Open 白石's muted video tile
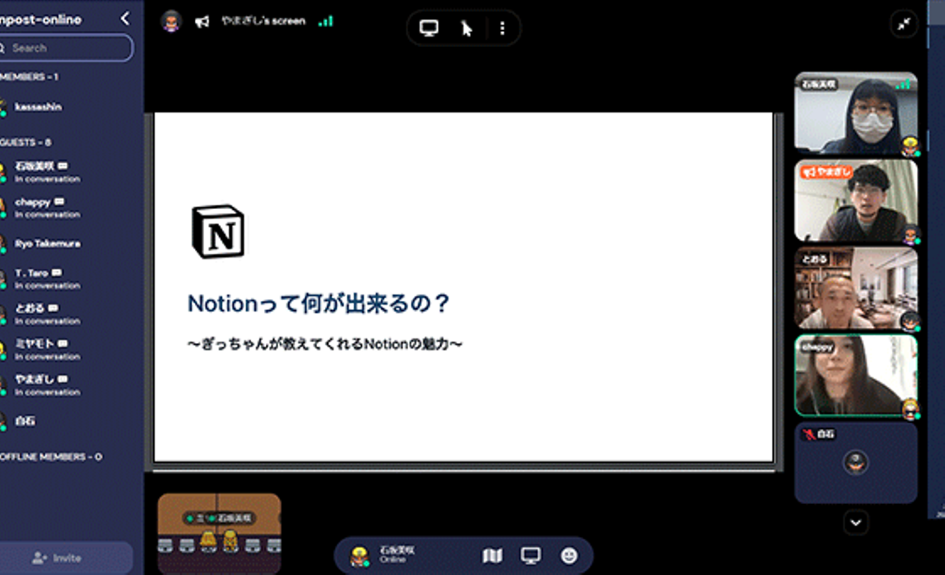 856,463
